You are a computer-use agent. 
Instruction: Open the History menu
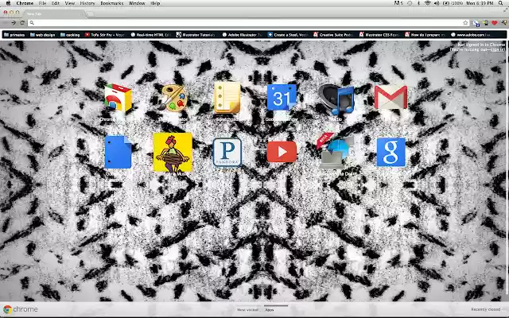[x=87, y=3]
